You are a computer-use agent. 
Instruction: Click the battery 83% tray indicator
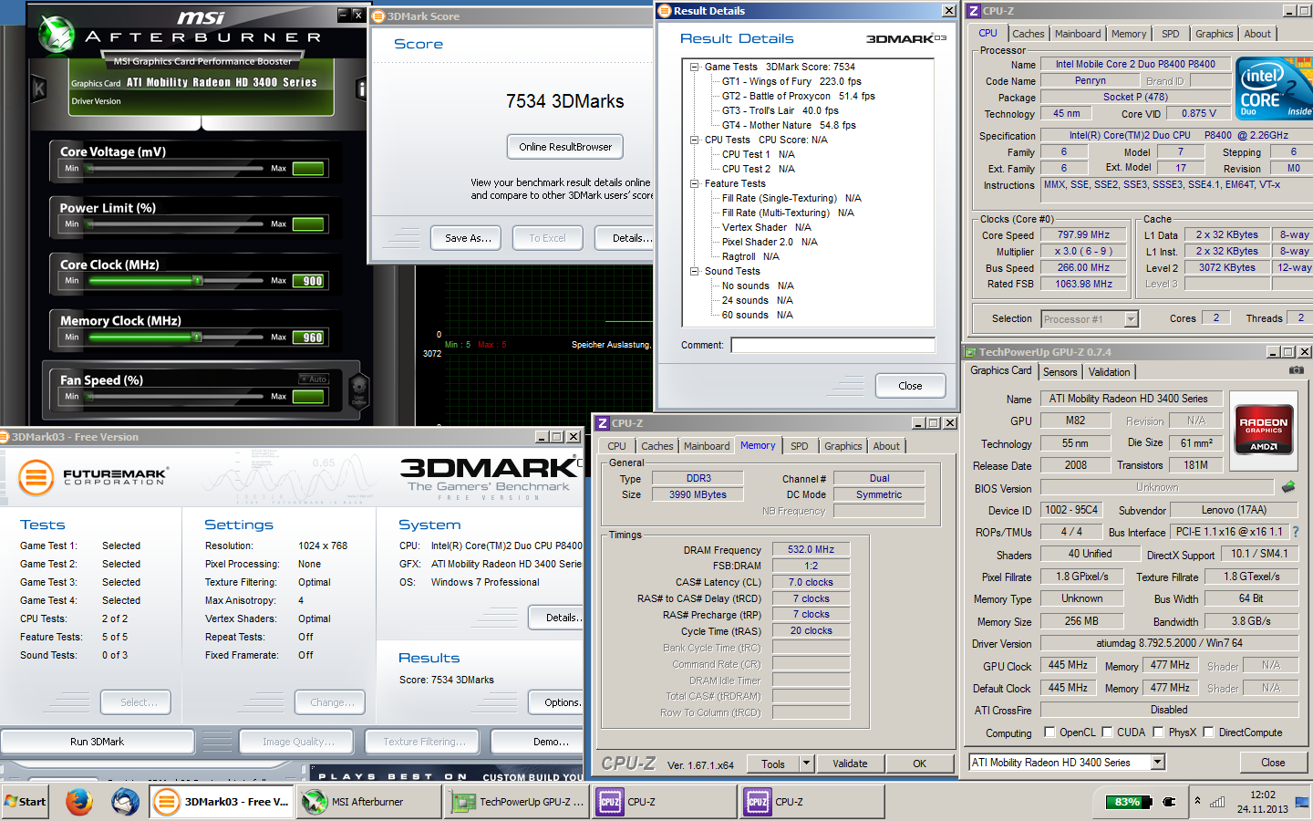tap(1129, 802)
